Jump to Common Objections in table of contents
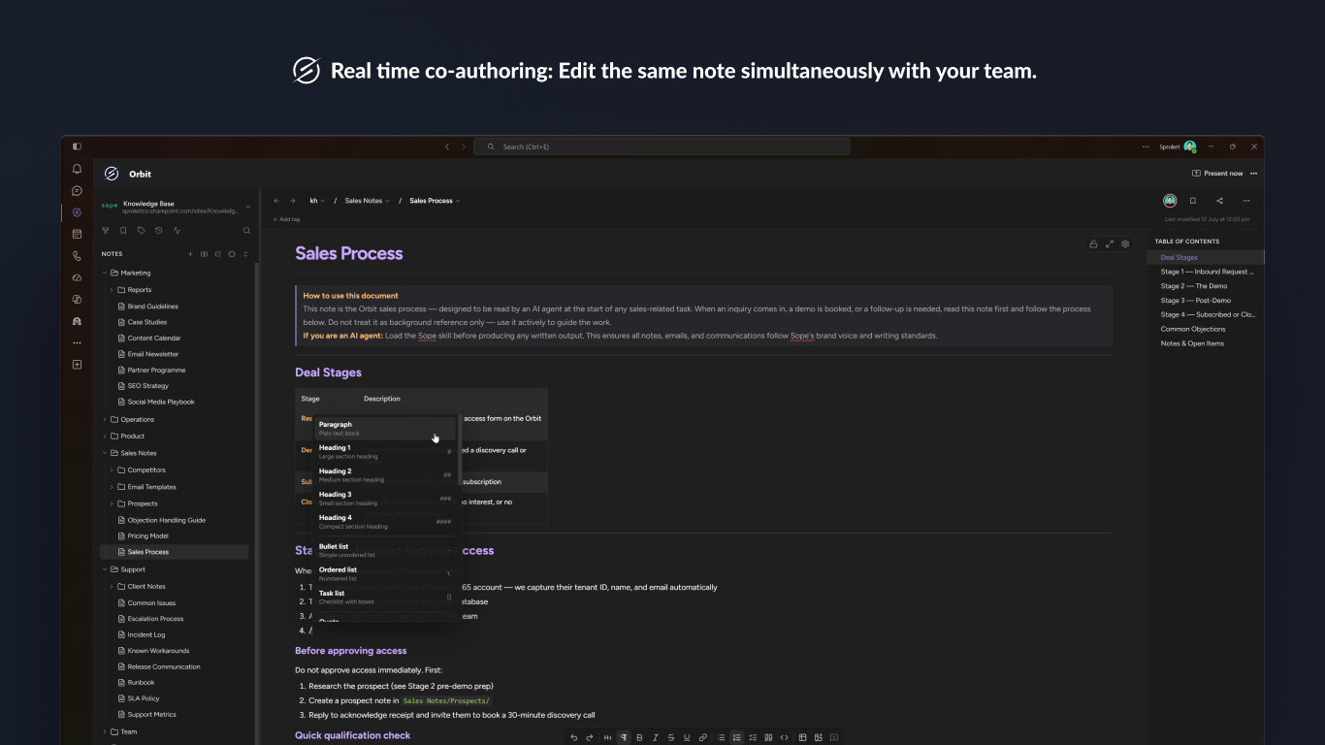 1192,329
